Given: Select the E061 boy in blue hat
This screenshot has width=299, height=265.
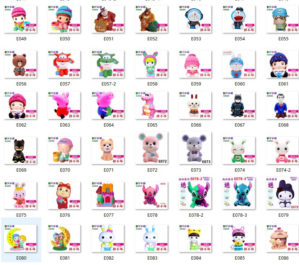Looking at the screenshot, I should click(282, 64).
